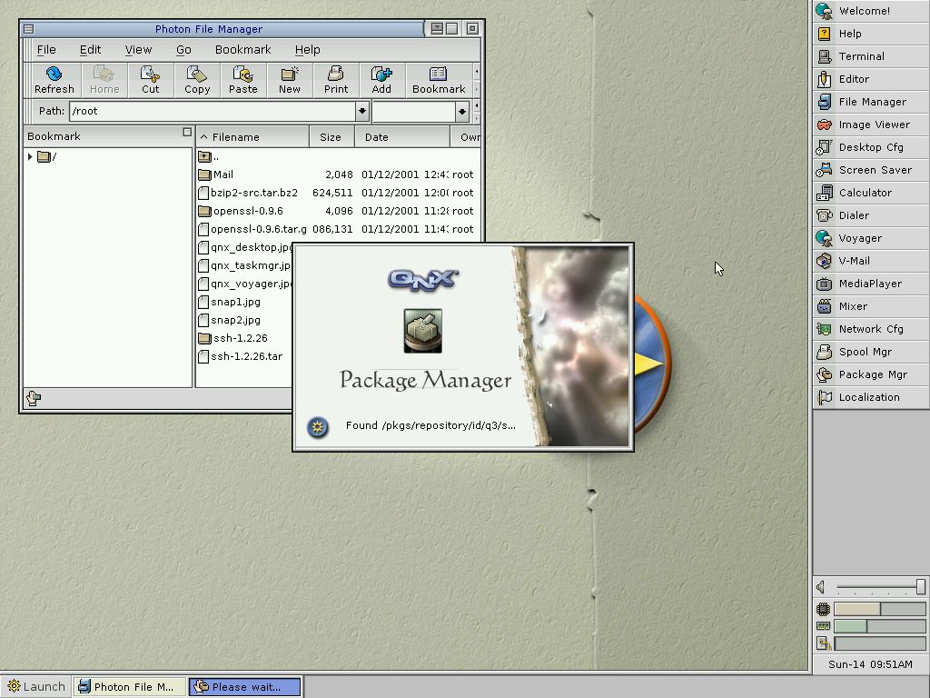Image resolution: width=930 pixels, height=698 pixels.
Task: Sort files by Size column header
Action: click(331, 137)
